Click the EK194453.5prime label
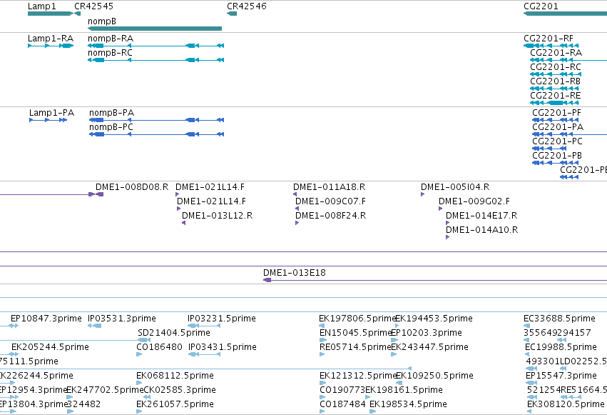Viewport: 607px width, 415px height. 434,319
